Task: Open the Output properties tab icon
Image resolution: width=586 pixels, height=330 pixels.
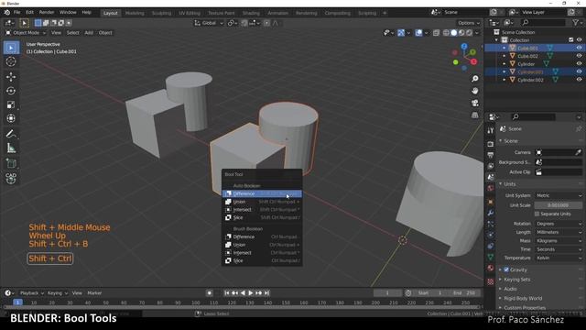Action: tap(491, 155)
